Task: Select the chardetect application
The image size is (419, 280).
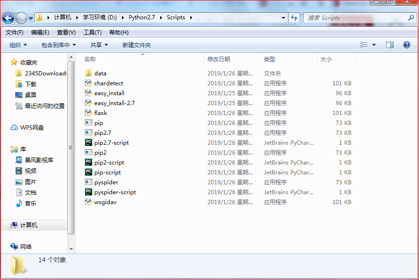Action: (x=107, y=83)
